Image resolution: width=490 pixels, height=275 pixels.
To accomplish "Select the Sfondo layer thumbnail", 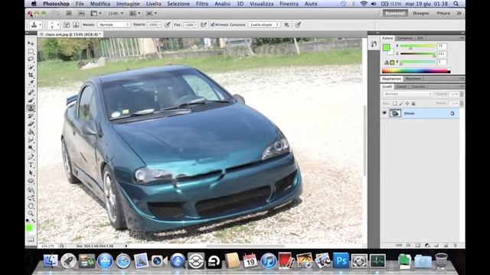I will point(395,113).
